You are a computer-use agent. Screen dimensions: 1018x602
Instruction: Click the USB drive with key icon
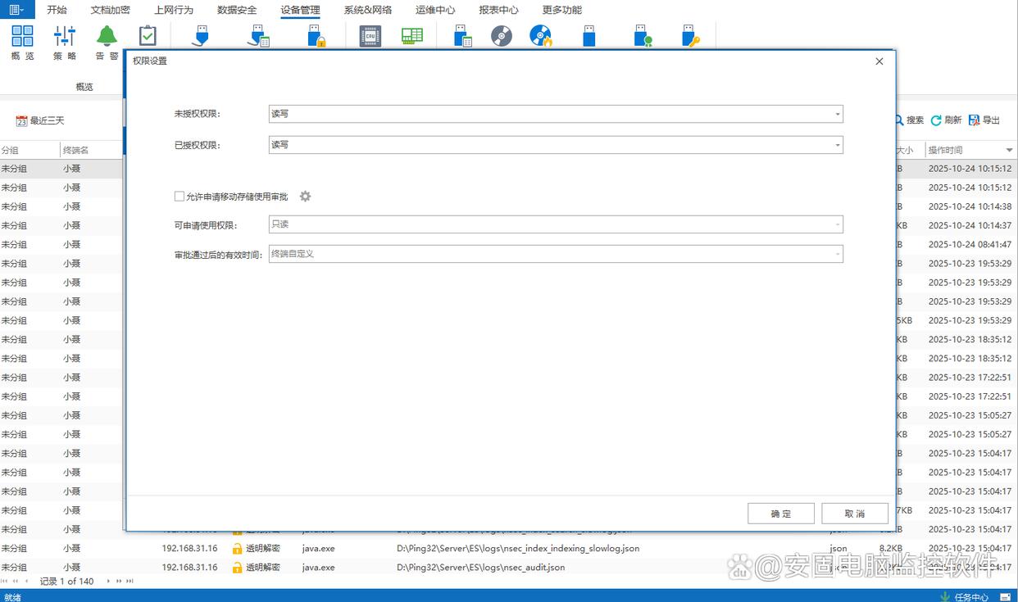click(691, 36)
